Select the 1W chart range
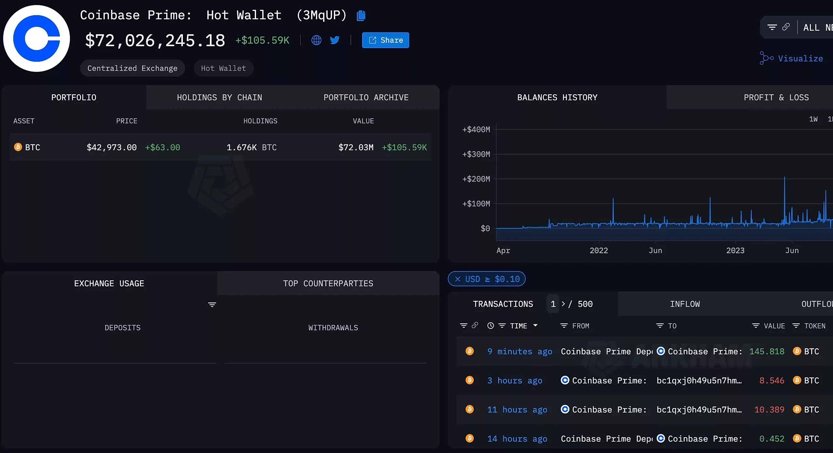Image resolution: width=833 pixels, height=453 pixels. (813, 119)
